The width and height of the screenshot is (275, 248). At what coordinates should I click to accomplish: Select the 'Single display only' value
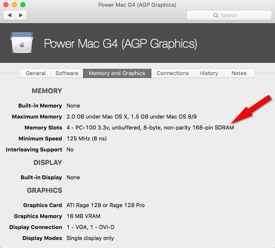point(90,238)
